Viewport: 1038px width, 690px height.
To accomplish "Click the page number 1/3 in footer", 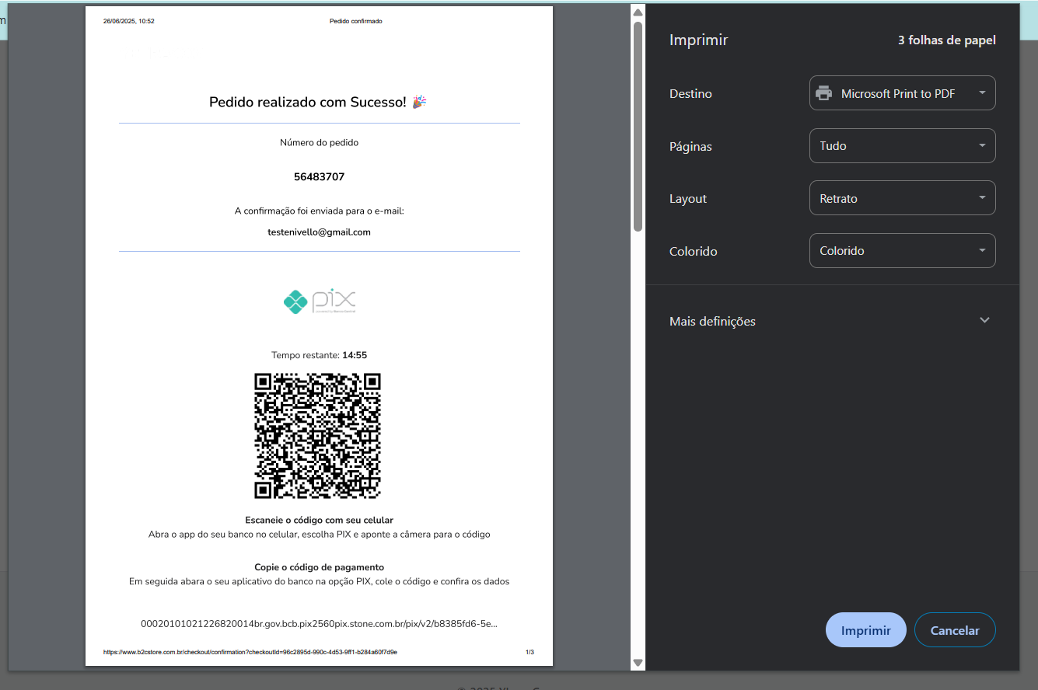I will [529, 652].
